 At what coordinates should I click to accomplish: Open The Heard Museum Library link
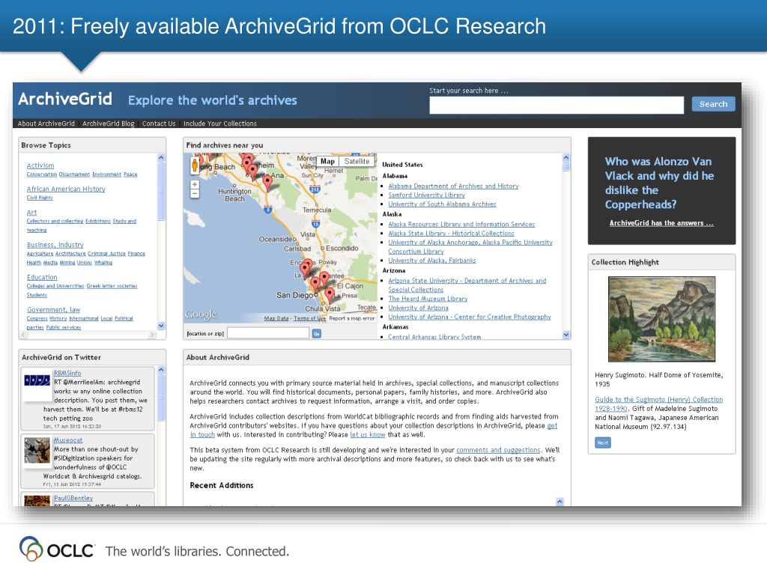coord(428,299)
